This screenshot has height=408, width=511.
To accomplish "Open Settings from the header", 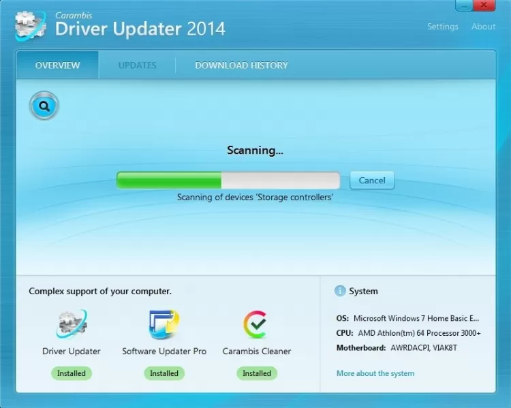I will [x=443, y=27].
